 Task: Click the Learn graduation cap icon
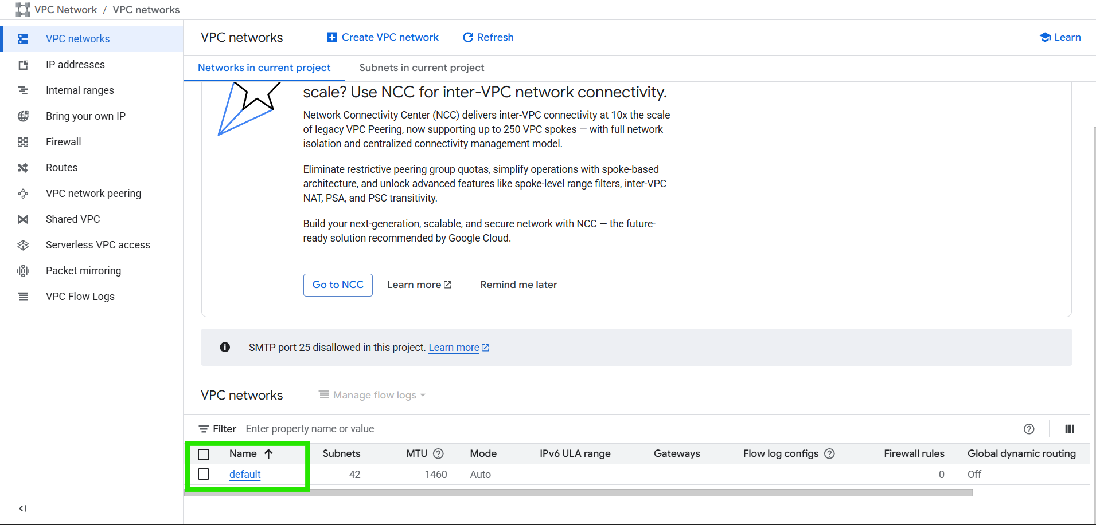[1045, 37]
